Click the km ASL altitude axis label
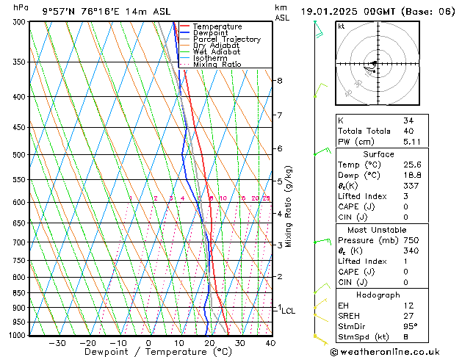The image size is (462, 357). click(x=282, y=12)
